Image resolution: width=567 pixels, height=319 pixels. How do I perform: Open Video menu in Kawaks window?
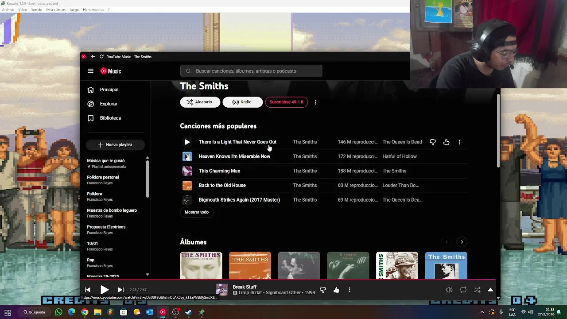coord(23,10)
